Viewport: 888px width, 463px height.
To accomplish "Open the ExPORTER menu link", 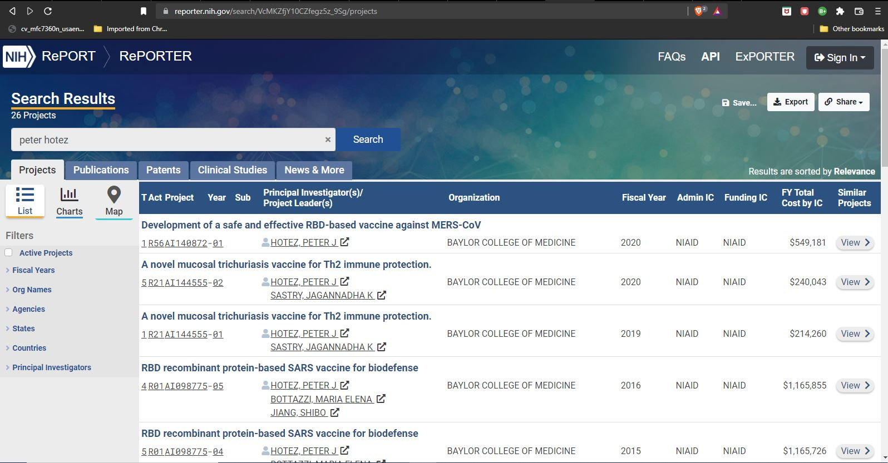I will [x=765, y=57].
